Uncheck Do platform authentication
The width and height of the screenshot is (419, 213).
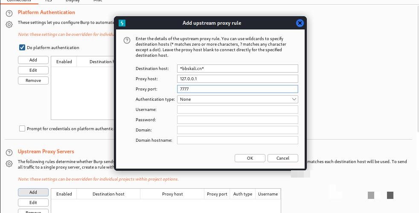[x=22, y=47]
